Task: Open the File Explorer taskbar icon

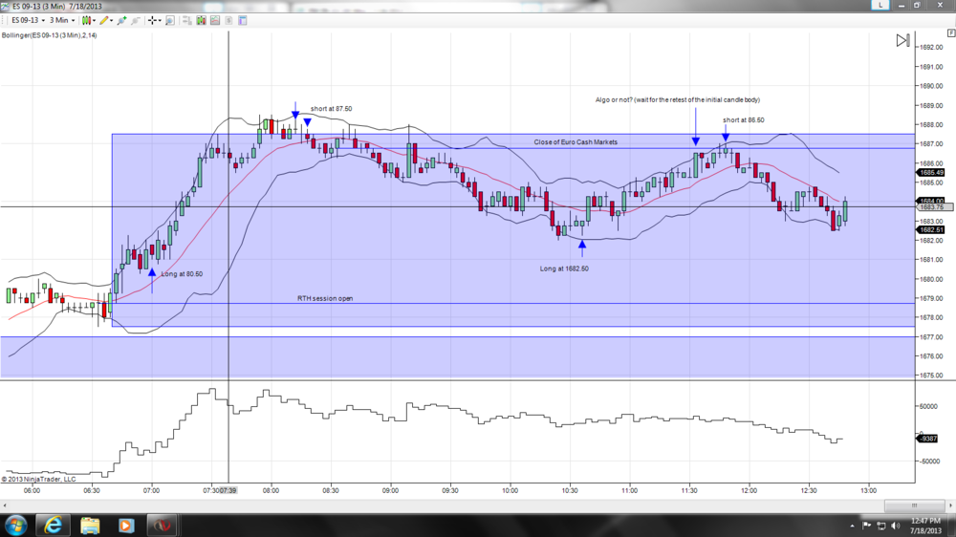Action: point(90,525)
